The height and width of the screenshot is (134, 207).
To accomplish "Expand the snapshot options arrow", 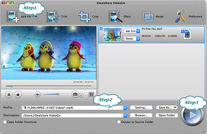I will pyautogui.click(x=81, y=95).
